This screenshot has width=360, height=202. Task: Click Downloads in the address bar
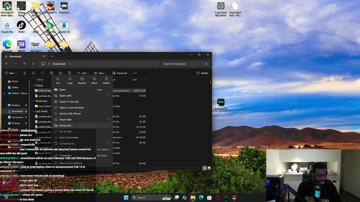[59, 64]
